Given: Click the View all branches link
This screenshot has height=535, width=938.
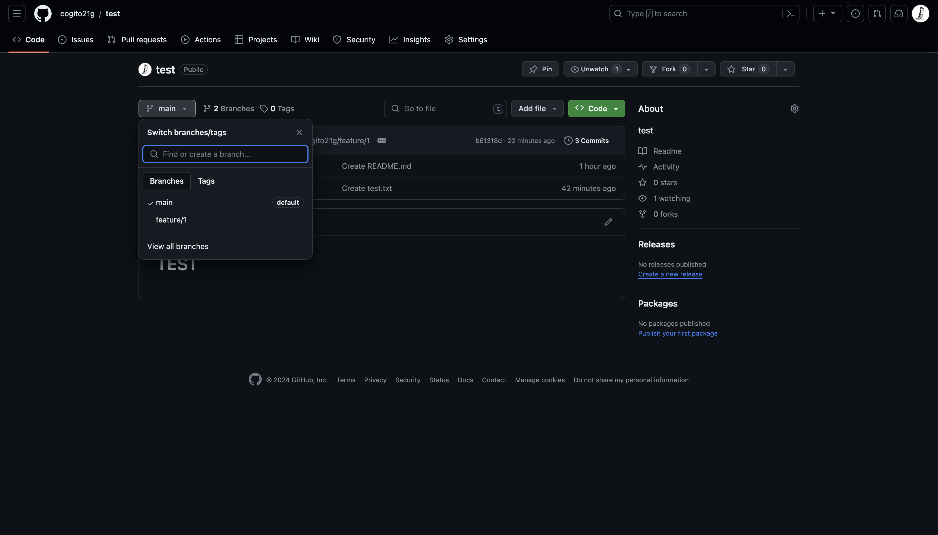Looking at the screenshot, I should point(178,246).
